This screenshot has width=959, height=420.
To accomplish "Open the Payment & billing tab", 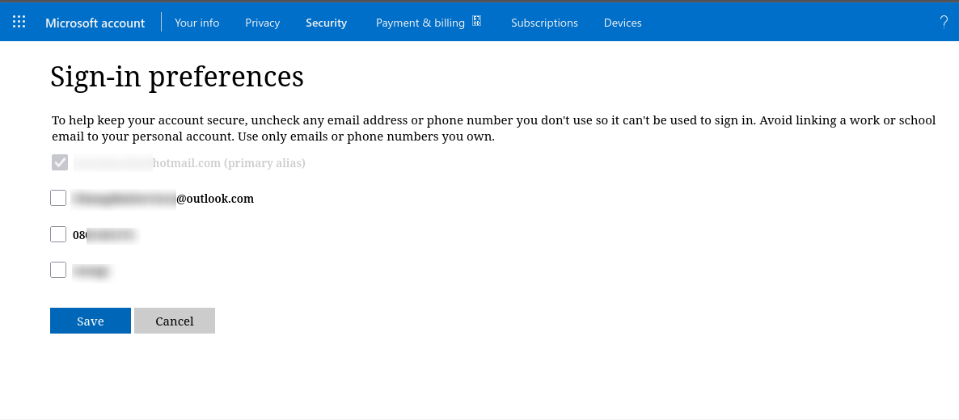I will (420, 23).
